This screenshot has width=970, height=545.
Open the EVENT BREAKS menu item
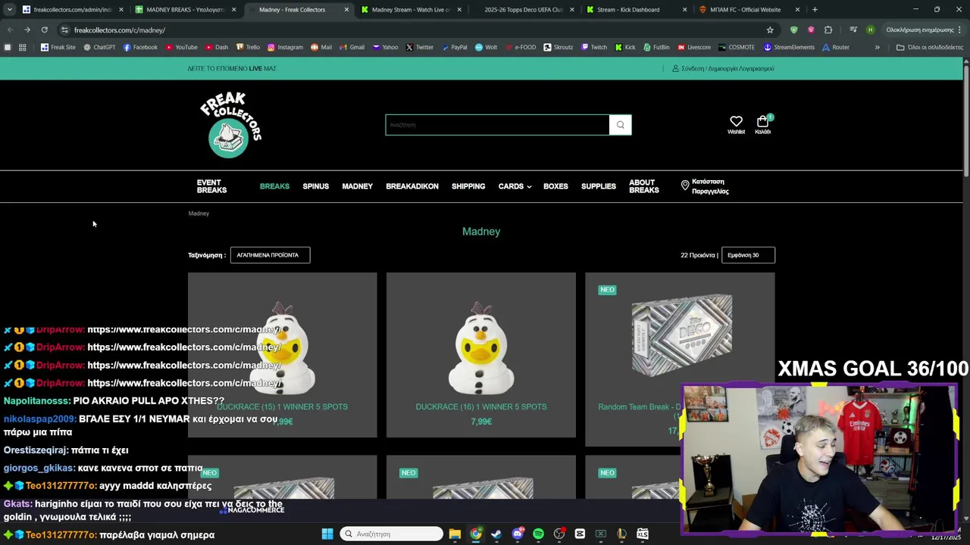pos(211,186)
